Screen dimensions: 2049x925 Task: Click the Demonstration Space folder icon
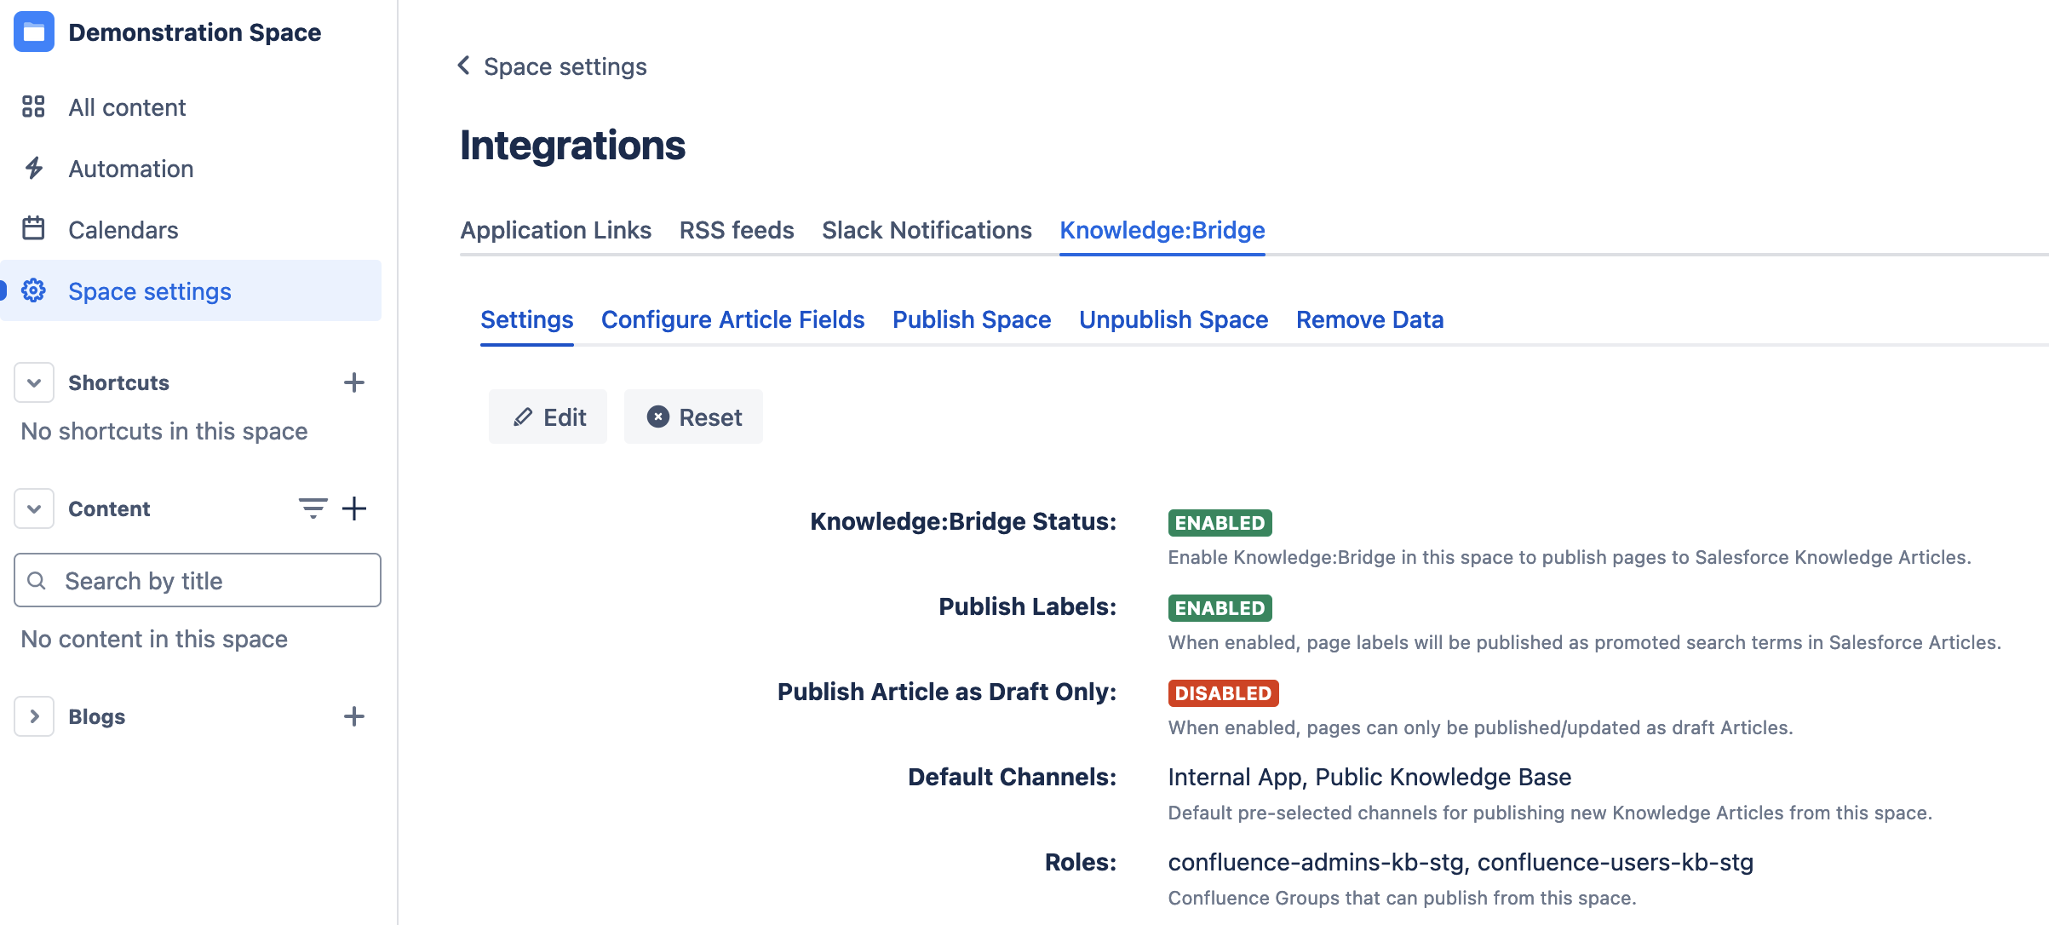34,32
